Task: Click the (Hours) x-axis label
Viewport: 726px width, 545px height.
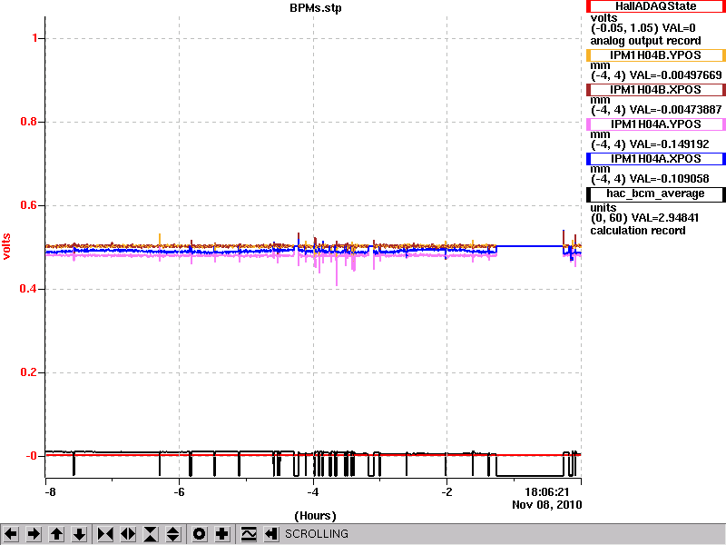Action: 315,516
